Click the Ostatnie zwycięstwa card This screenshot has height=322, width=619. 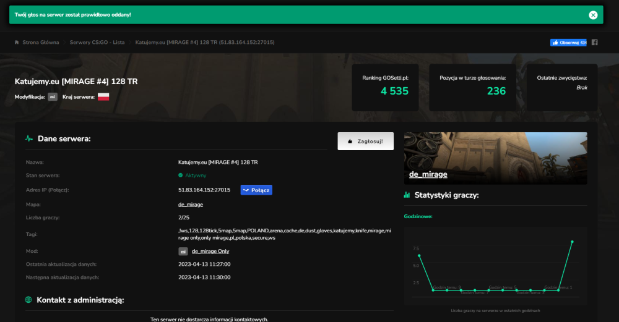tap(562, 87)
